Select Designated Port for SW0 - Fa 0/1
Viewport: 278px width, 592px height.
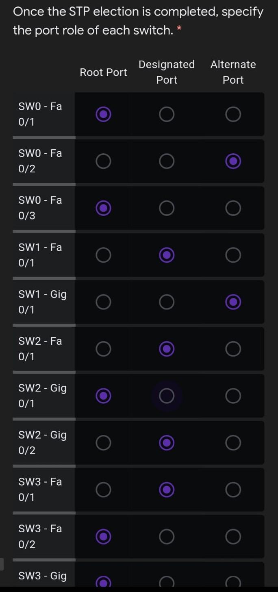[x=167, y=115]
